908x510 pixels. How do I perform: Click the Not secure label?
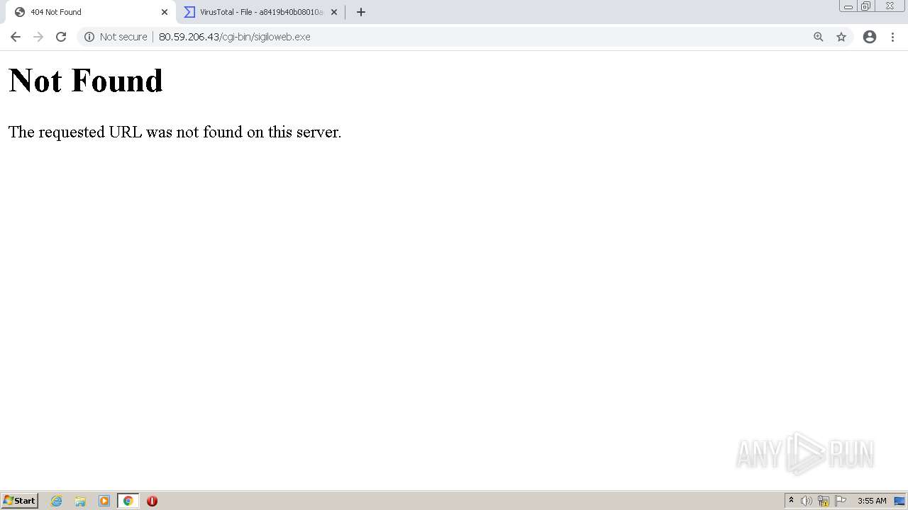click(x=123, y=37)
